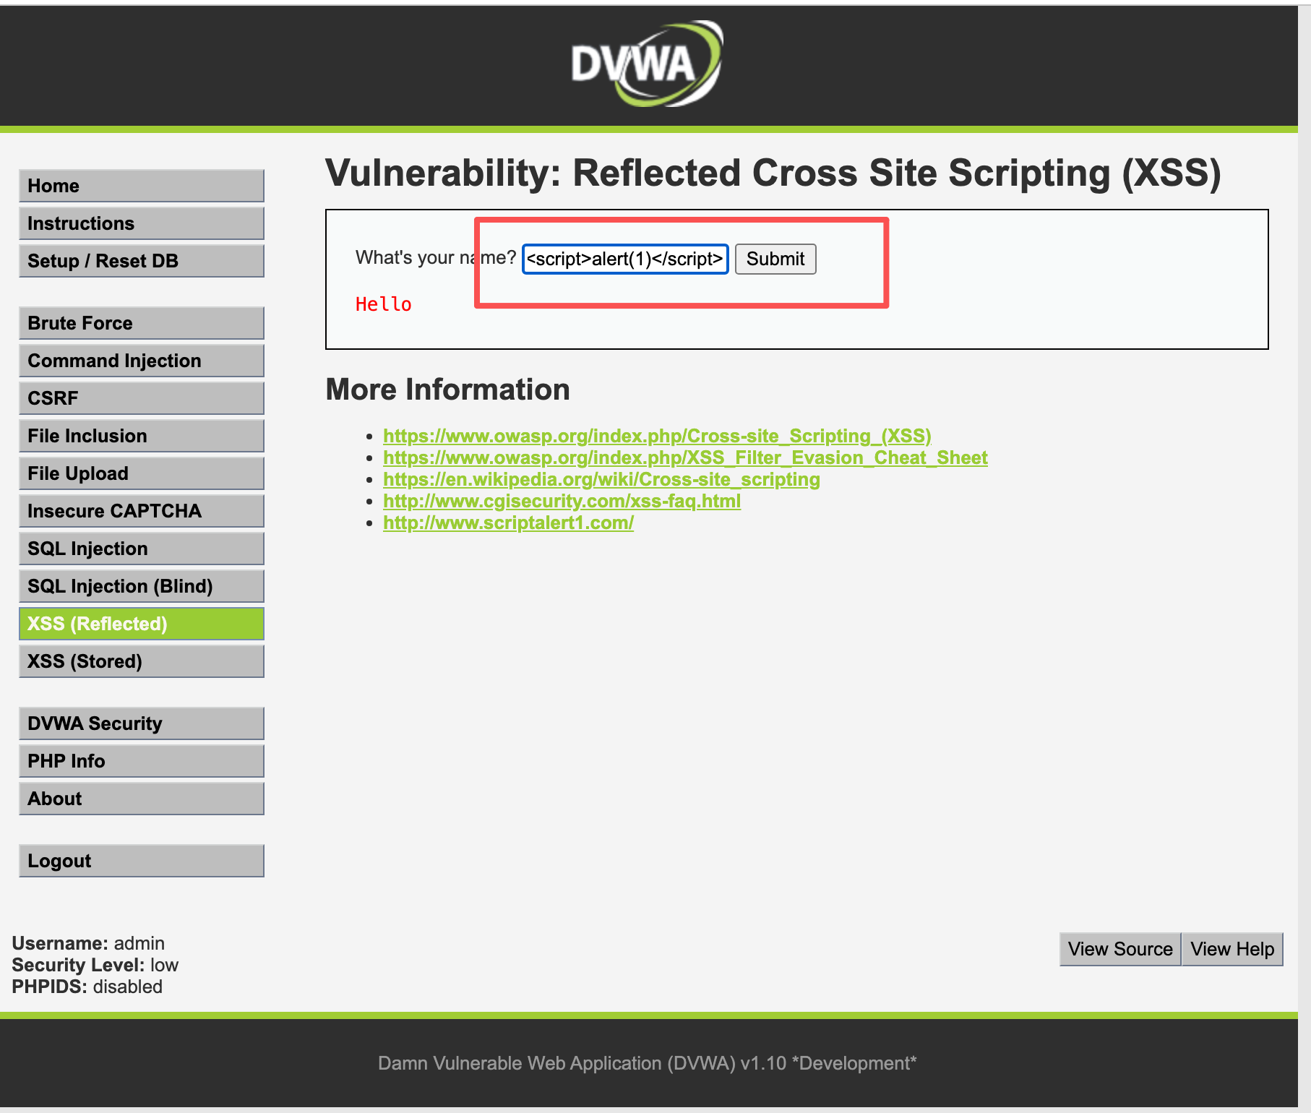Click the DVWA v1.10 footer text
This screenshot has width=1311, height=1113.
point(647,1063)
